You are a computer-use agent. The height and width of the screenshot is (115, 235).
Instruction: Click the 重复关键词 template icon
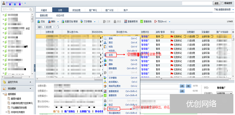pos(9,99)
